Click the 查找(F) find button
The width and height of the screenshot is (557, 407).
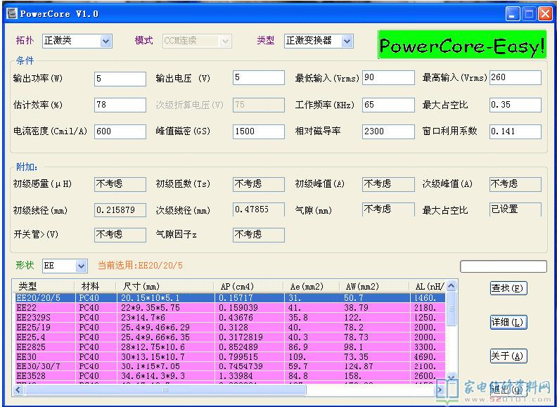tap(508, 288)
